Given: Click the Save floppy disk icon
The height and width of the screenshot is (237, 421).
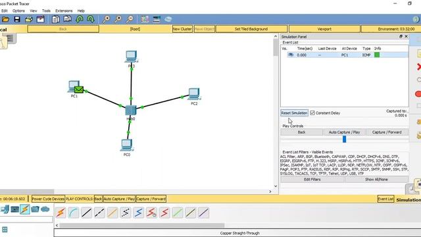Looking at the screenshot, I should [17, 19].
